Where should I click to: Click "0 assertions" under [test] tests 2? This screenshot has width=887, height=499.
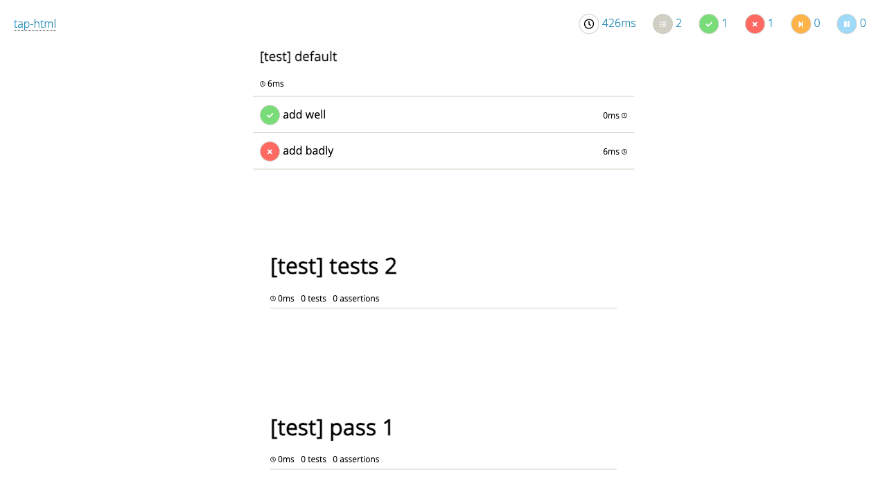(356, 299)
